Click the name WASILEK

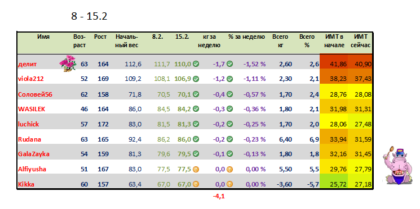[x=32, y=109]
